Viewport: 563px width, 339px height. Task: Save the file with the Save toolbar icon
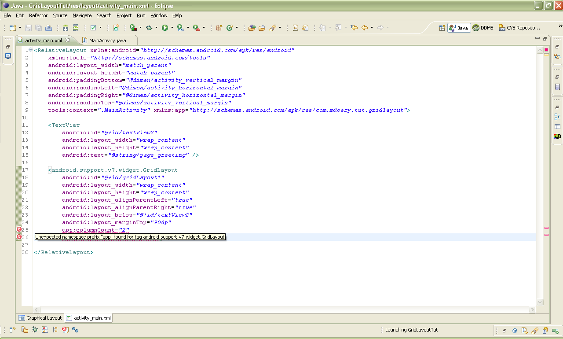[x=27, y=28]
